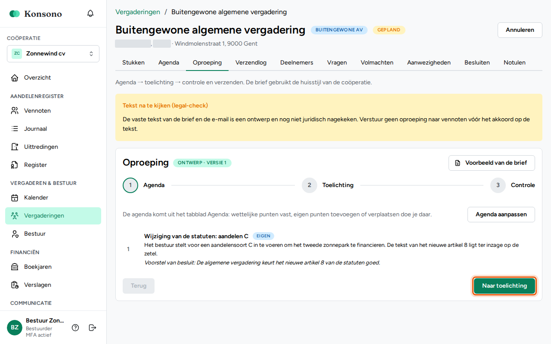Open the Besluiten tab

[477, 63]
